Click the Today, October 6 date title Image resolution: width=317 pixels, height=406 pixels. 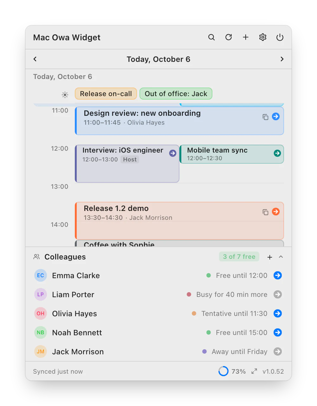click(x=158, y=59)
